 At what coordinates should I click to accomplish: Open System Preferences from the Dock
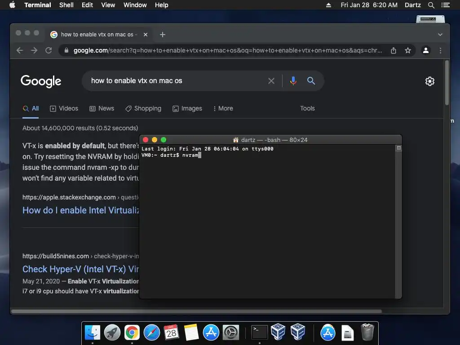point(230,332)
